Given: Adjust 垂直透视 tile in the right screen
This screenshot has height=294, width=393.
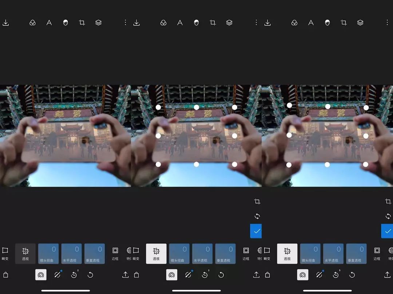Looking at the screenshot, I should coord(356,254).
